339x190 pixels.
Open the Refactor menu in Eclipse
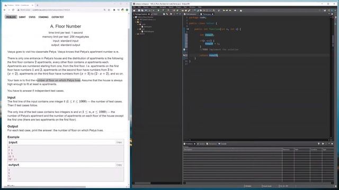tap(154, 7)
